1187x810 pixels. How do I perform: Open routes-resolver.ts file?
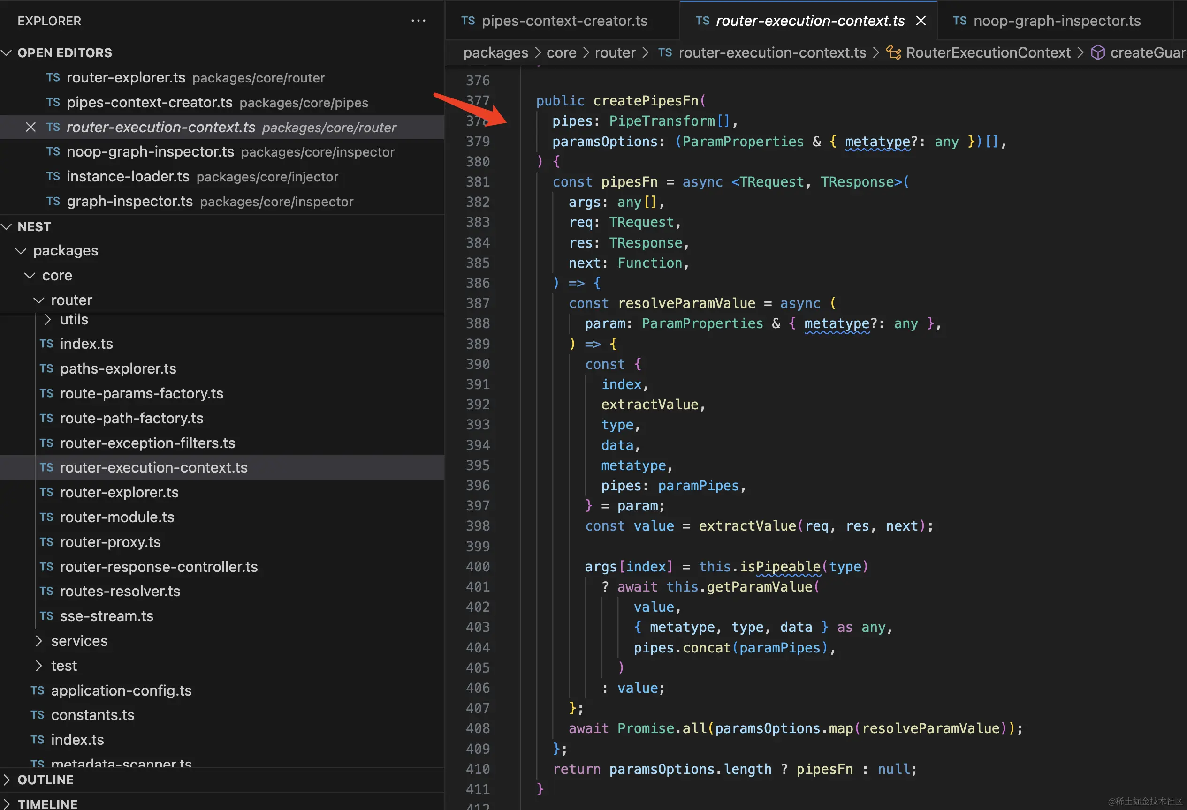[x=222, y=591]
